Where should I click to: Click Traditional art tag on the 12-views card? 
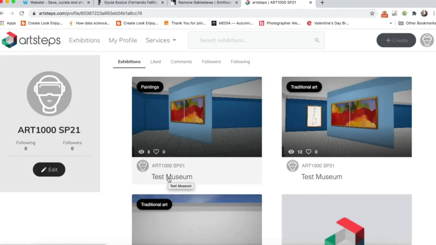(304, 87)
